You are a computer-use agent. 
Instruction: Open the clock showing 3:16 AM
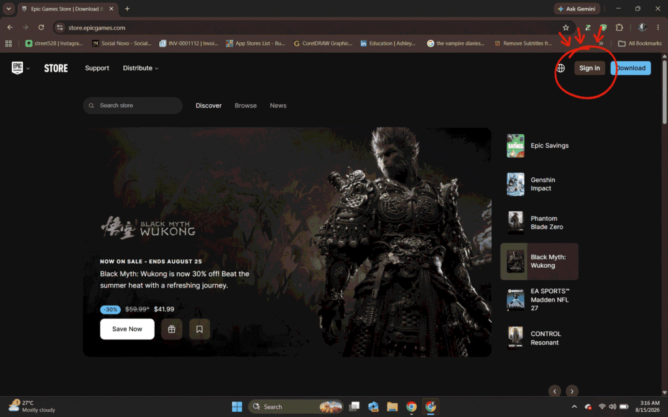point(648,407)
